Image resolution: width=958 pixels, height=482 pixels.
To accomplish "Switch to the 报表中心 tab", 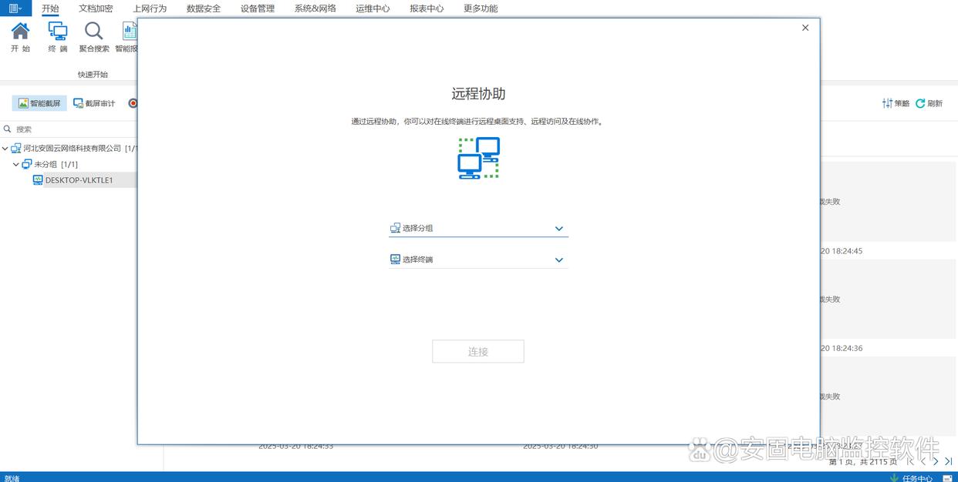I will click(x=427, y=8).
